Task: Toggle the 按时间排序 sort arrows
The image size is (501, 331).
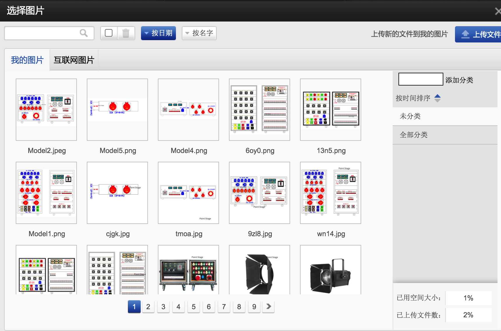Action: click(x=437, y=98)
